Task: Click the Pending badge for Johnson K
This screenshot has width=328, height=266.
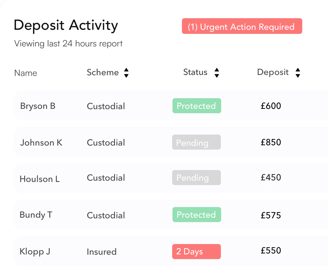Action: click(x=196, y=142)
